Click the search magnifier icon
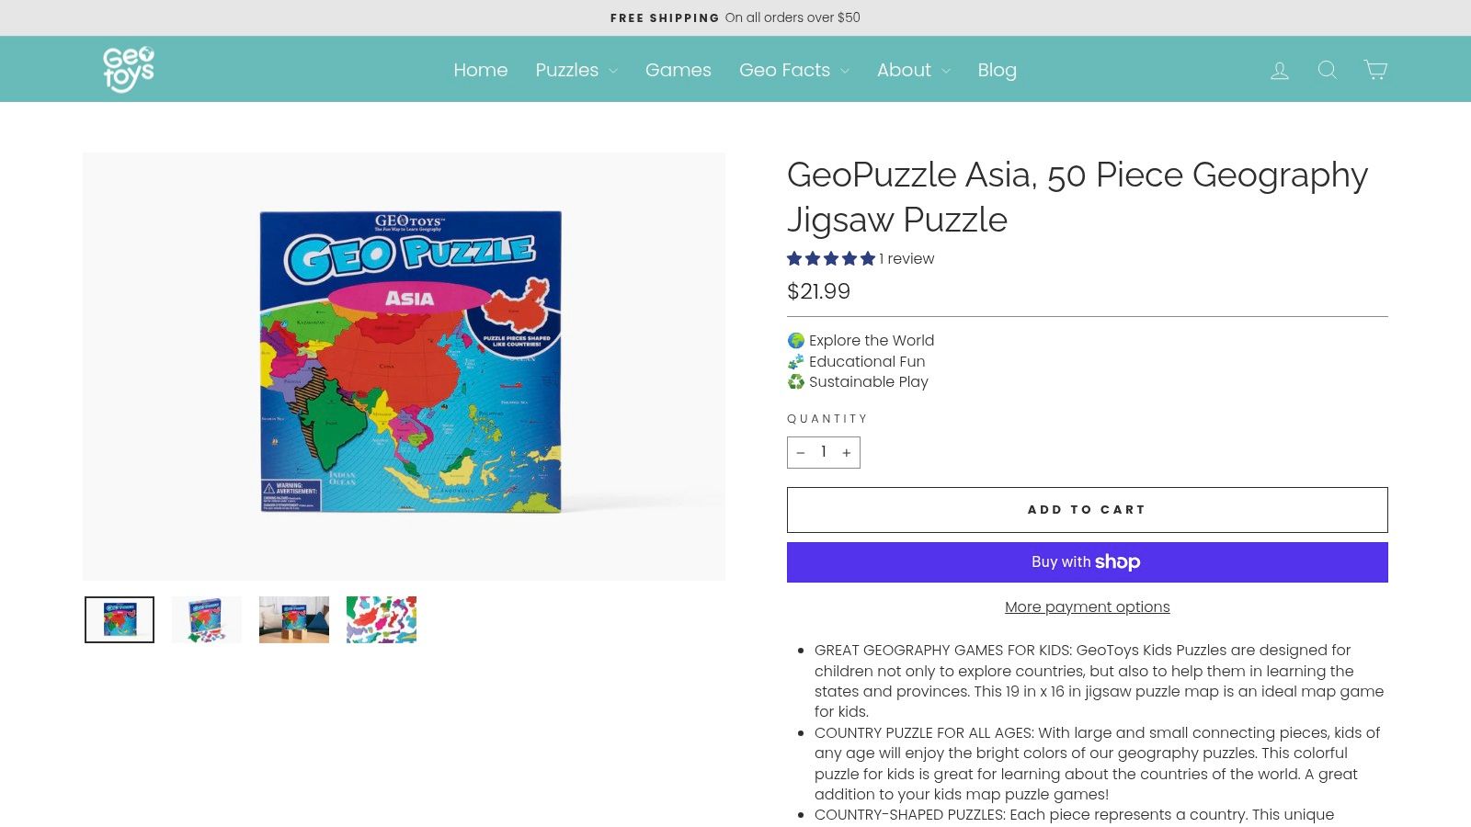Screen dimensions: 1471x827 1327,69
